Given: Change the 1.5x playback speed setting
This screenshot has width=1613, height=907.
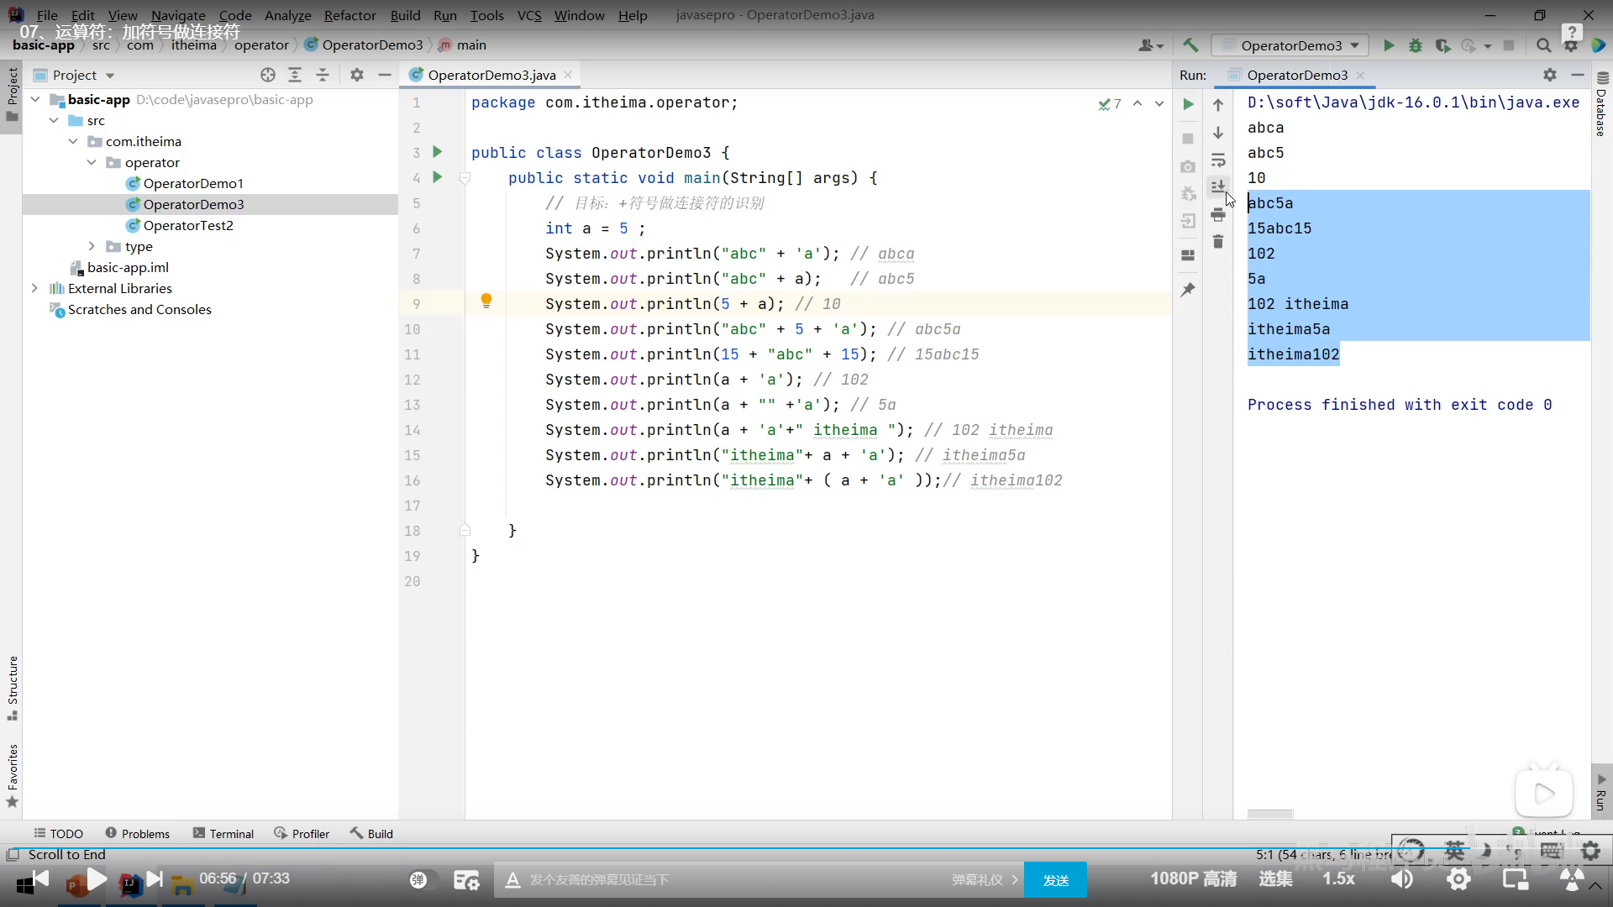Looking at the screenshot, I should point(1338,878).
